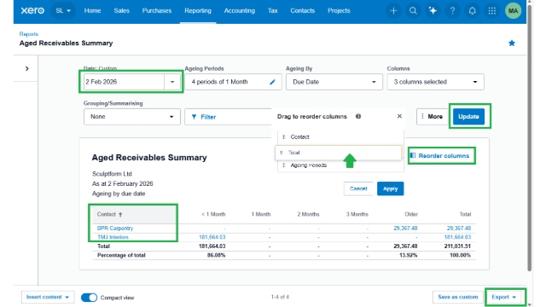Edit ageing periods with the pencil icon
The image size is (546, 307).
click(x=272, y=82)
